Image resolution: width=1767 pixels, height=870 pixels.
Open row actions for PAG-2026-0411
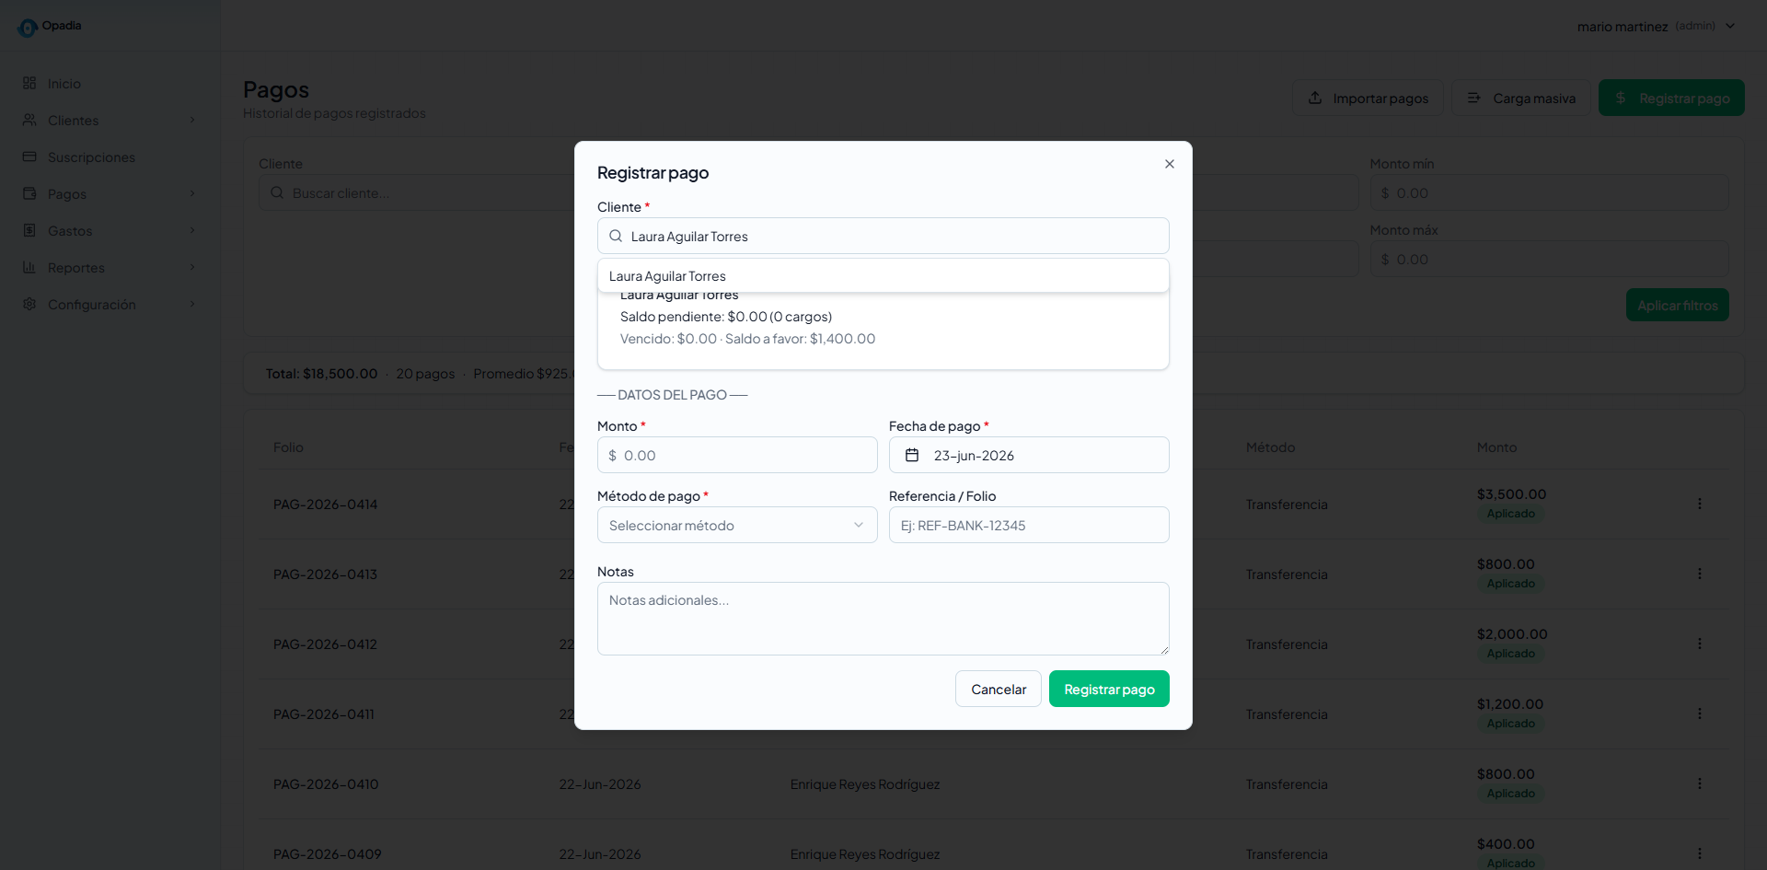[x=1699, y=713]
